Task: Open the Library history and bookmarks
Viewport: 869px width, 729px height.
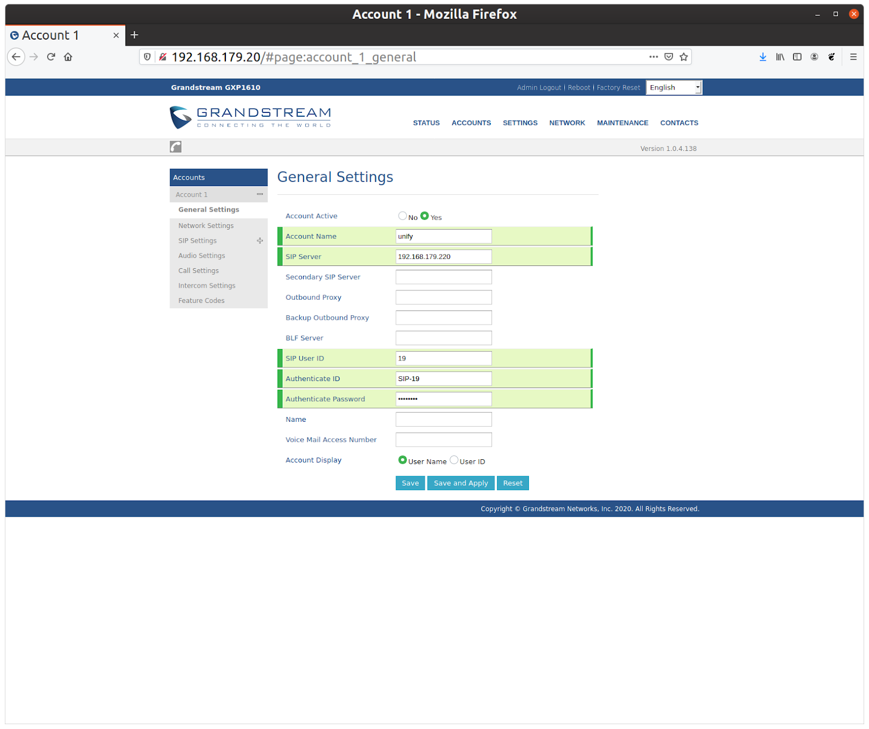Action: click(780, 57)
